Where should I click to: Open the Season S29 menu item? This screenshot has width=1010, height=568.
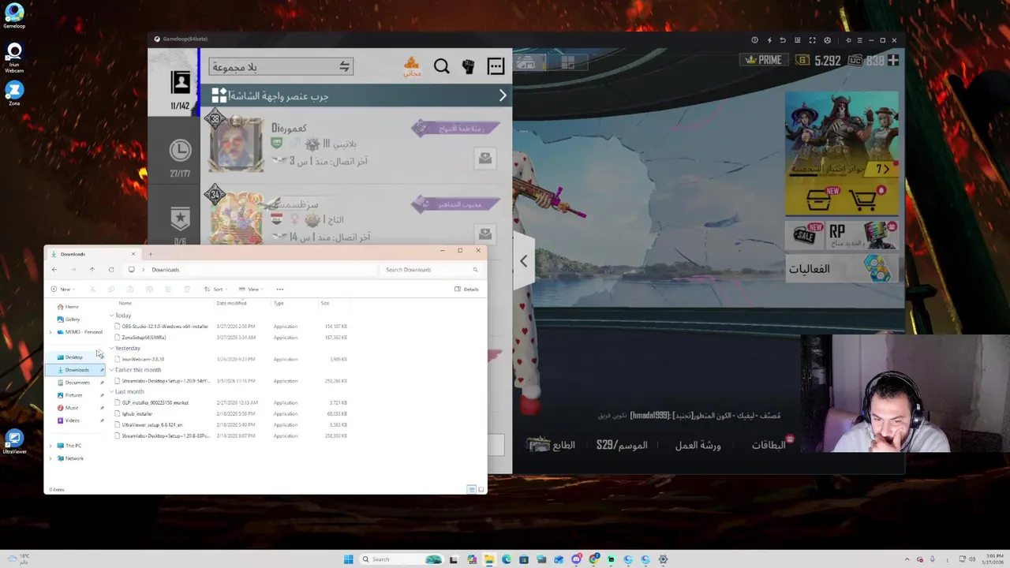(x=622, y=445)
